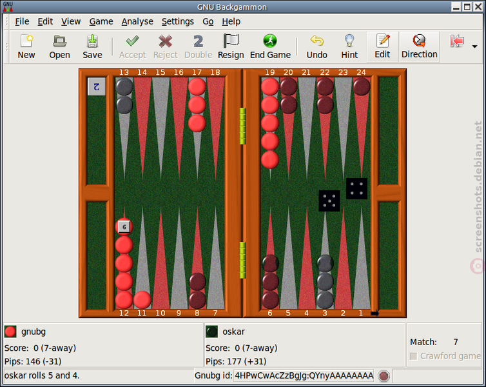Image resolution: width=486 pixels, height=387 pixels.
Task: Open the Go menu
Action: pos(208,21)
